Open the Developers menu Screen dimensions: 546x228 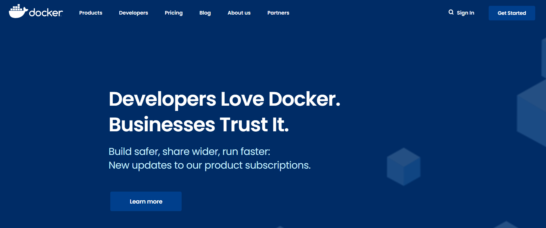point(133,13)
